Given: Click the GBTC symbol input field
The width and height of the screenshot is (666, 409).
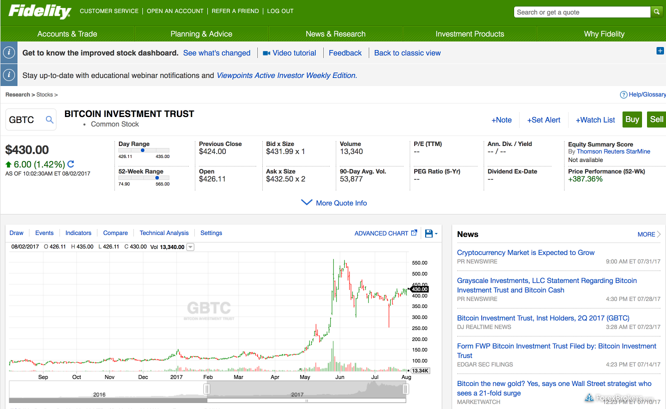Looking at the screenshot, I should tap(31, 119).
